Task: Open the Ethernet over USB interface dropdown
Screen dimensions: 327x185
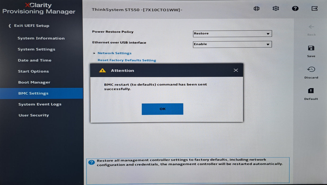Action: (x=232, y=44)
